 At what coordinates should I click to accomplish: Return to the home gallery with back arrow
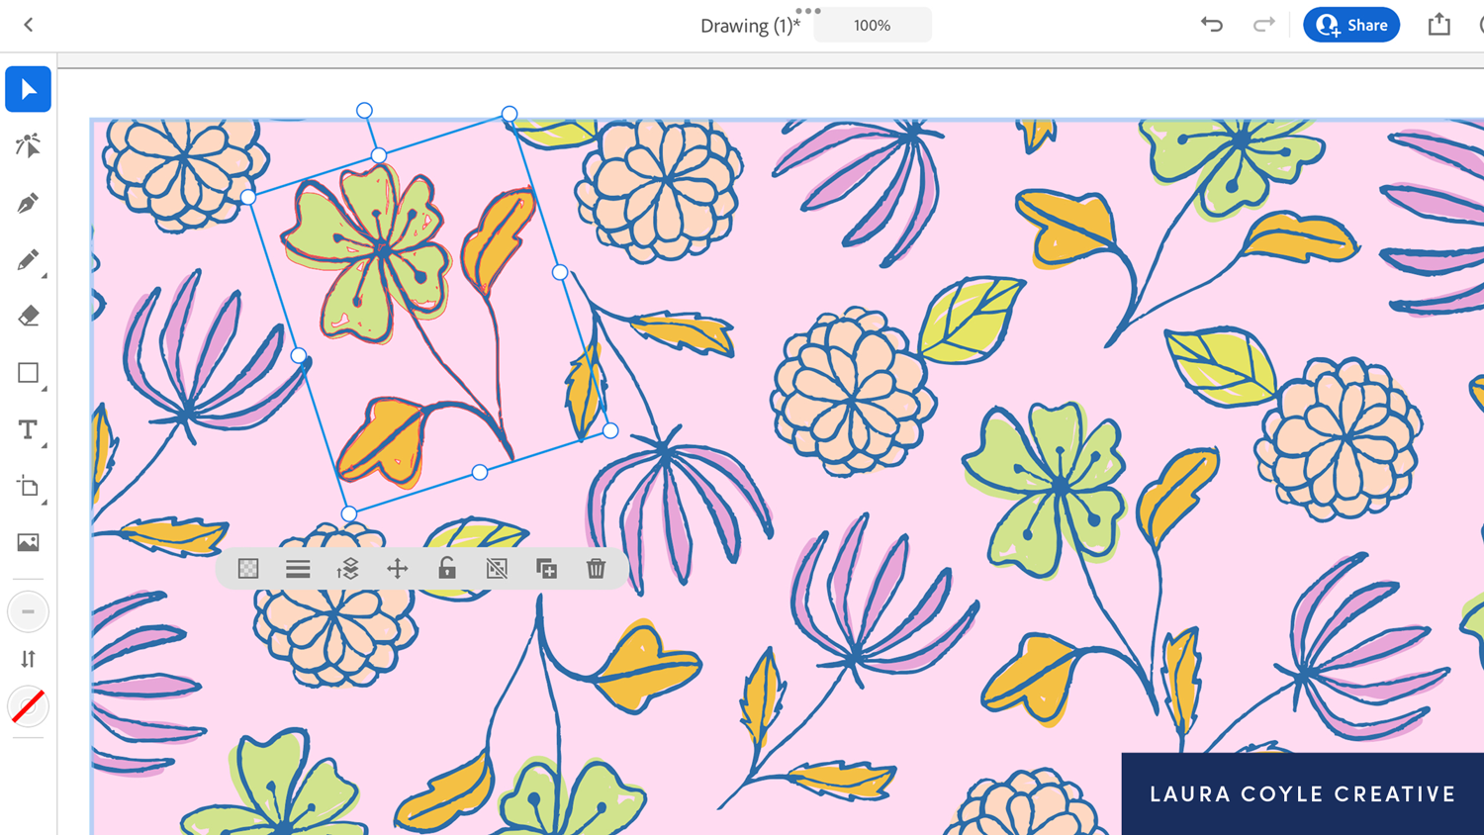click(27, 24)
